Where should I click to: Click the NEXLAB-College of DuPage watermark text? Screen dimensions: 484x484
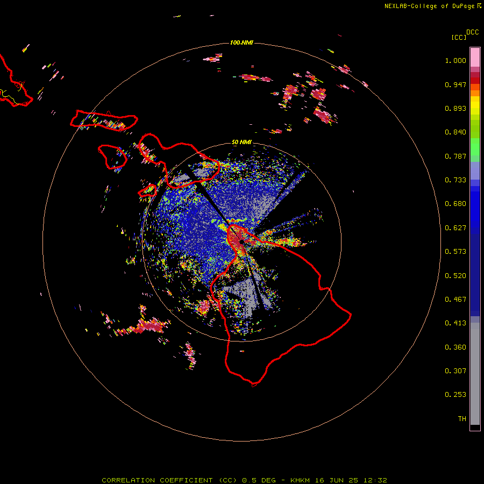pos(432,6)
